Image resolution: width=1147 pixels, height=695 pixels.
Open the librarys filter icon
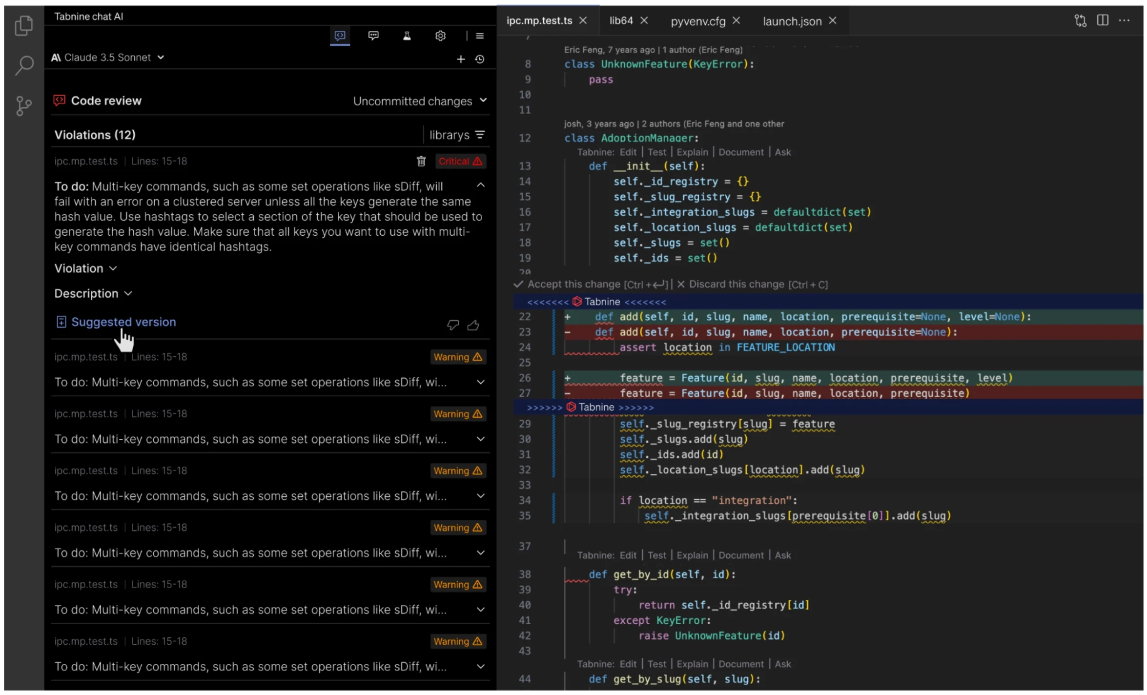point(480,135)
